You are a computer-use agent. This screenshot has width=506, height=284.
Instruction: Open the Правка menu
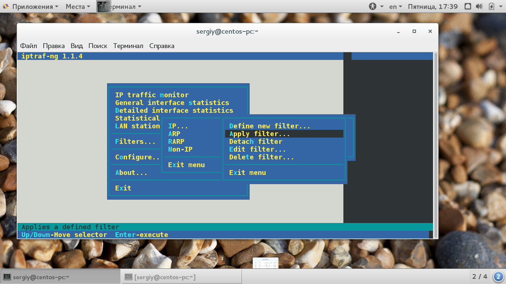[x=54, y=46]
